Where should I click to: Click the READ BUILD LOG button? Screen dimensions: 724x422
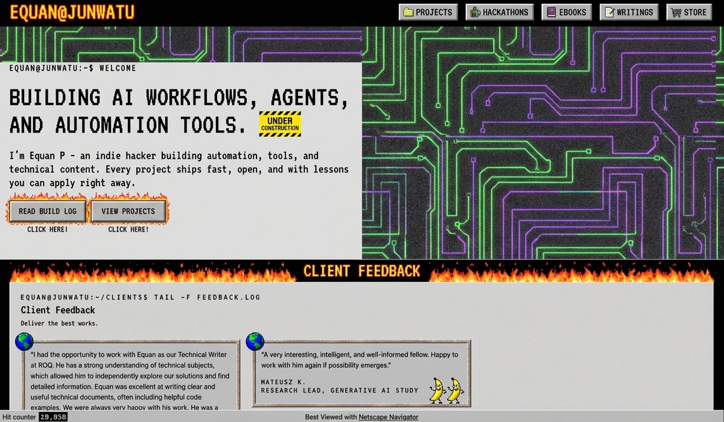pos(47,211)
